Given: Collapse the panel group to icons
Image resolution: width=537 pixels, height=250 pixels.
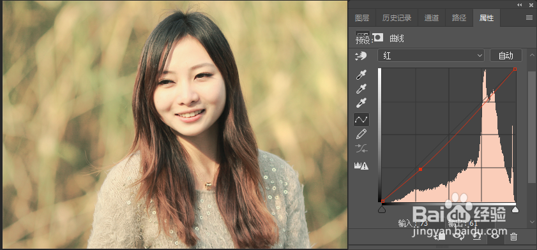Looking at the screenshot, I should (520, 4).
